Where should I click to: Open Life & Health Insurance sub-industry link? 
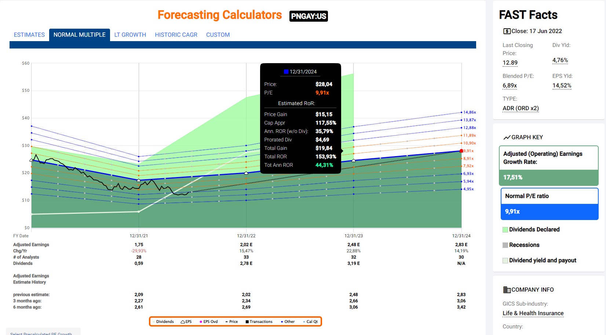click(533, 313)
